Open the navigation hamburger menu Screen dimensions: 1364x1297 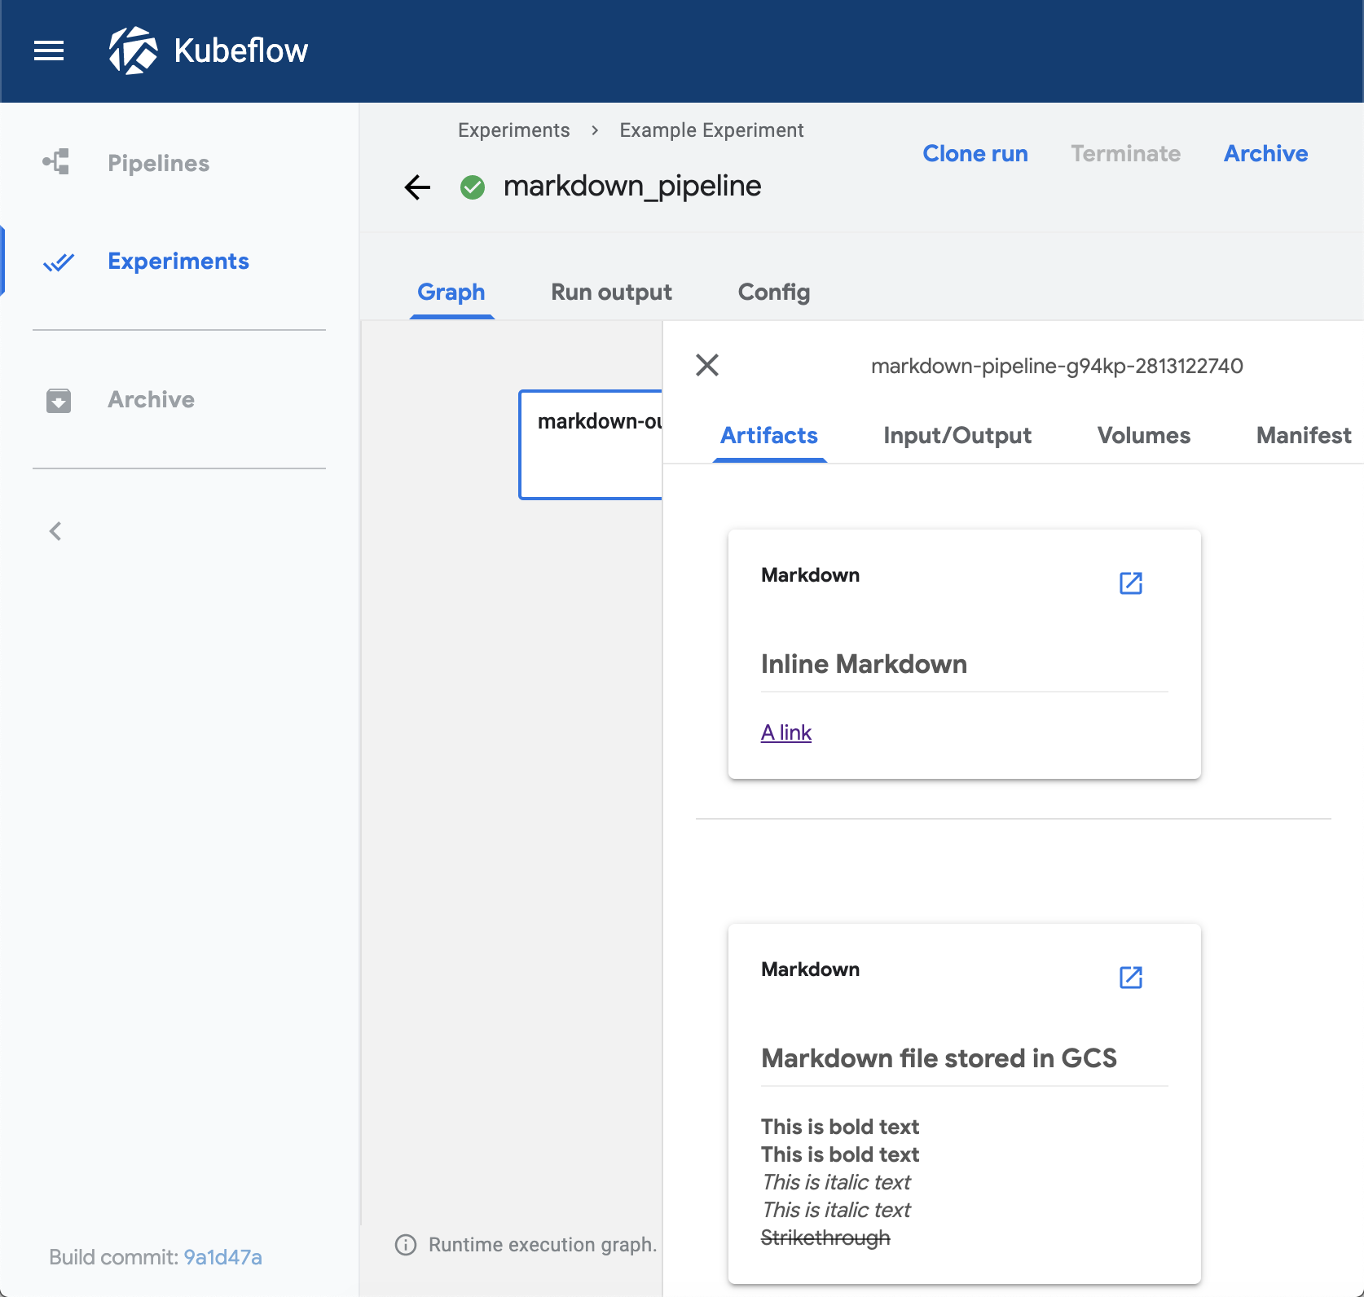(x=48, y=51)
